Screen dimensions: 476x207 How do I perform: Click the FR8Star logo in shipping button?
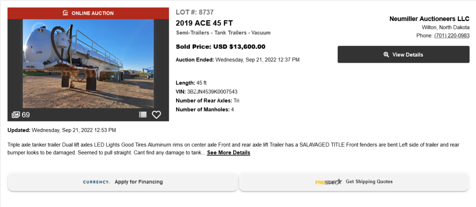pyautogui.click(x=329, y=182)
